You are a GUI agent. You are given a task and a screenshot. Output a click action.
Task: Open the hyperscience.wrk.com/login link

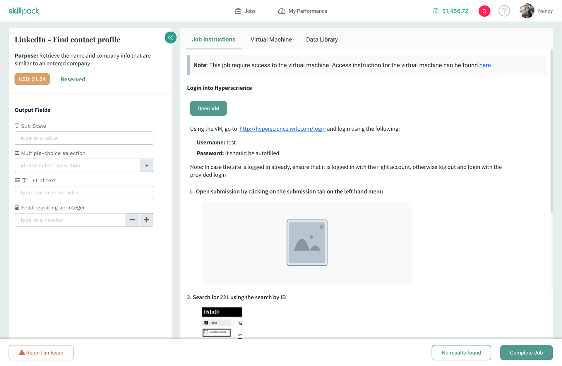pyautogui.click(x=282, y=129)
